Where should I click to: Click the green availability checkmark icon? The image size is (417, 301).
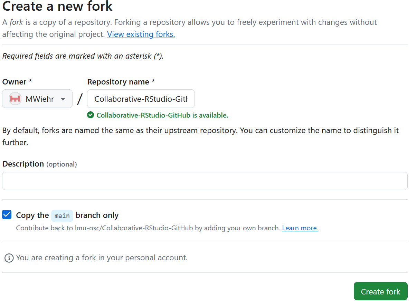tap(90, 115)
